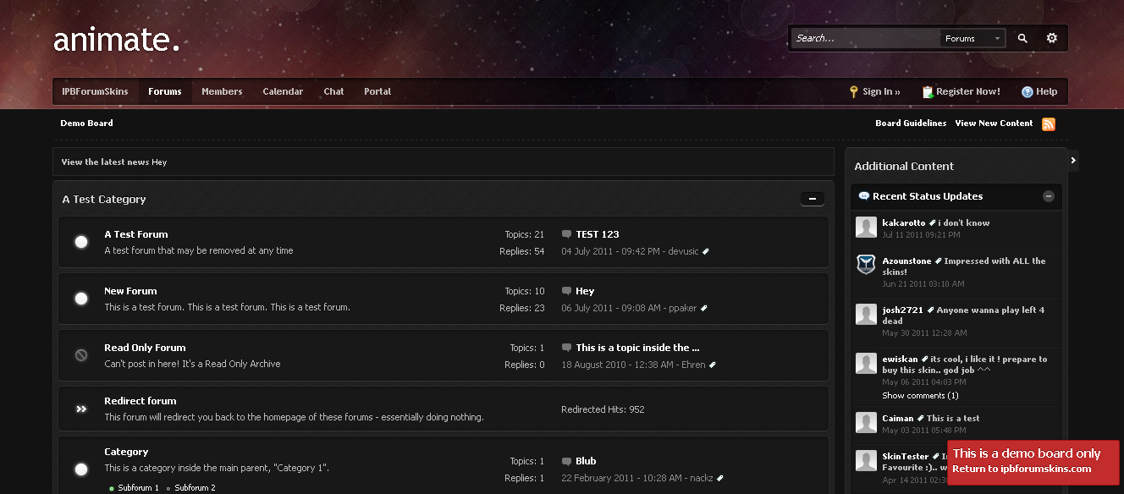The height and width of the screenshot is (494, 1124).
Task: Click inside the Search text field
Action: (x=865, y=38)
